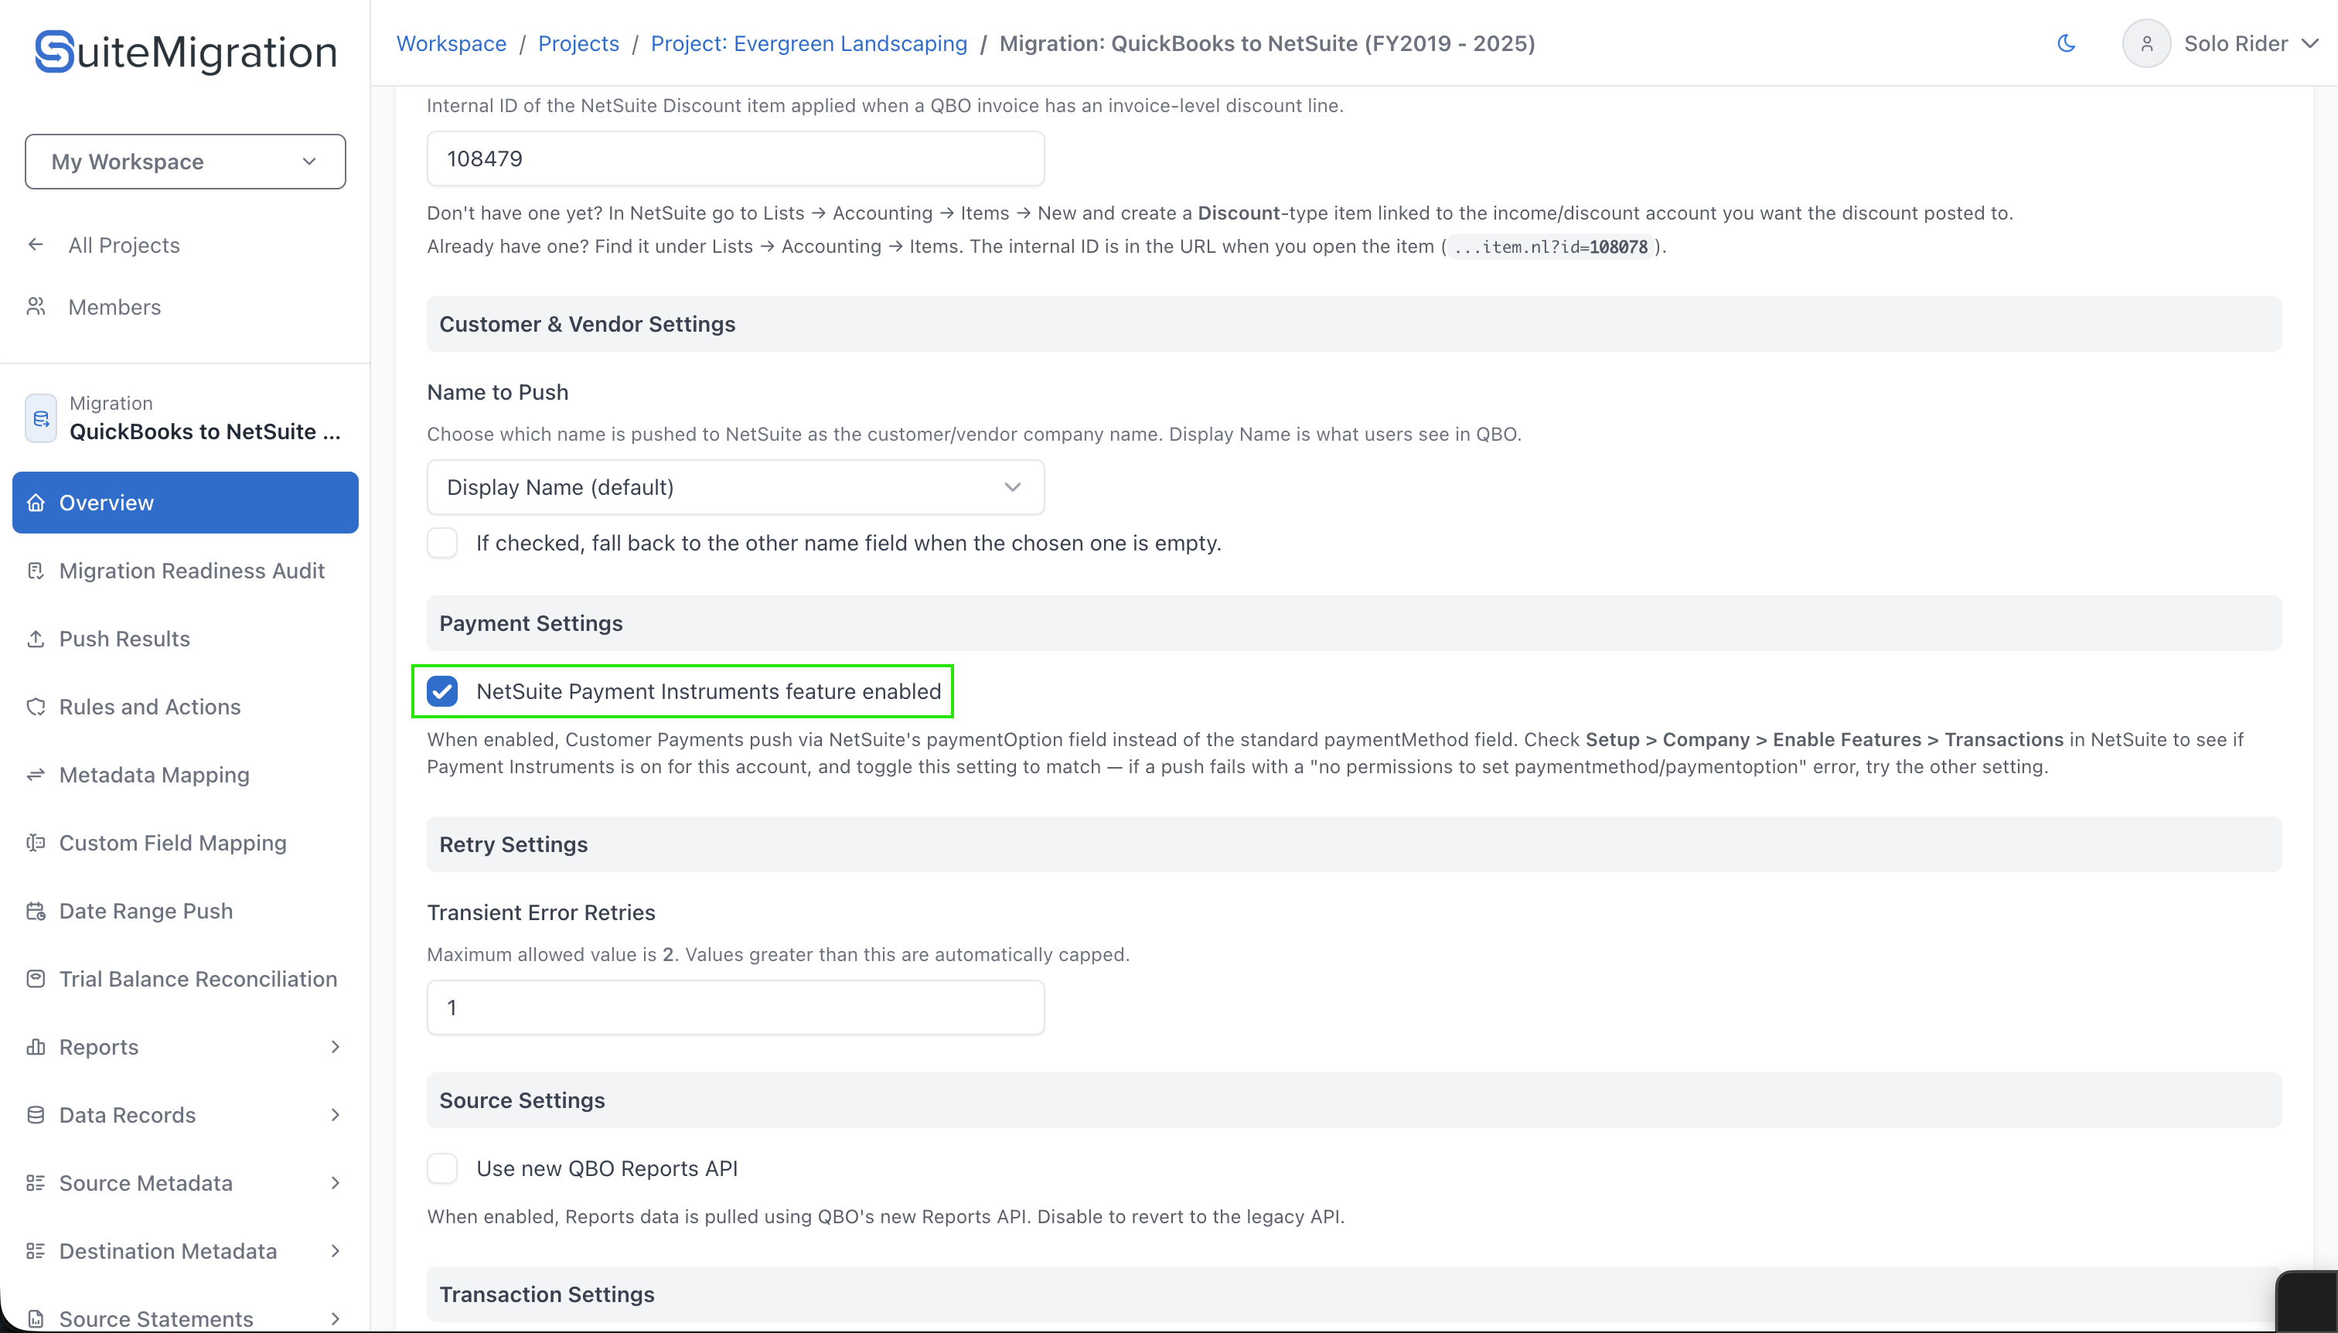Click the Destination Metadata list icon

tap(36, 1250)
